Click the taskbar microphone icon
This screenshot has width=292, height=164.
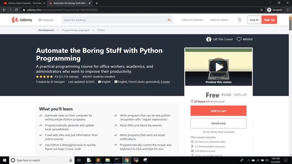[x=71, y=160]
